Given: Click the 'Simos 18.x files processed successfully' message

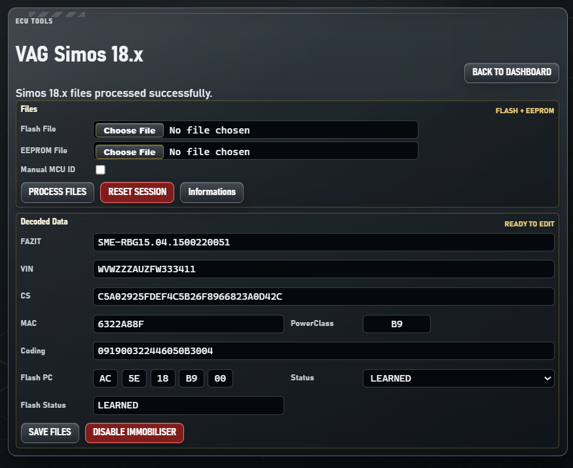Looking at the screenshot, I should [x=114, y=93].
